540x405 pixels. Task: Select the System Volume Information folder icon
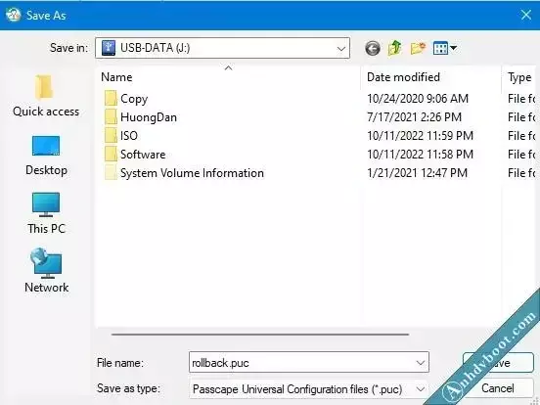pyautogui.click(x=111, y=173)
